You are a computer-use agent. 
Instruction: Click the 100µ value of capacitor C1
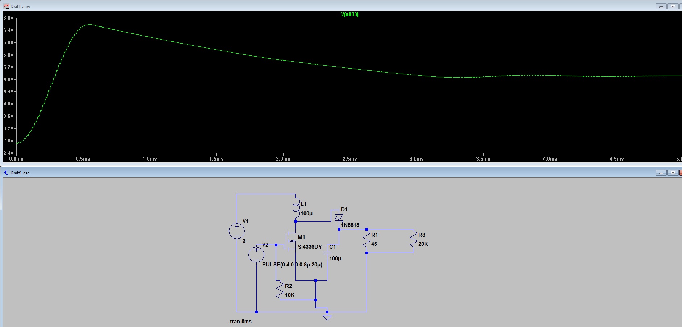pos(335,258)
